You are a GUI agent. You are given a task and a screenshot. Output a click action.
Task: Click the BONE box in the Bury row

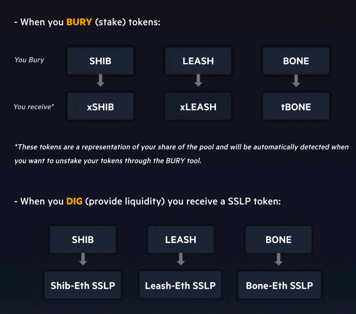point(296,61)
